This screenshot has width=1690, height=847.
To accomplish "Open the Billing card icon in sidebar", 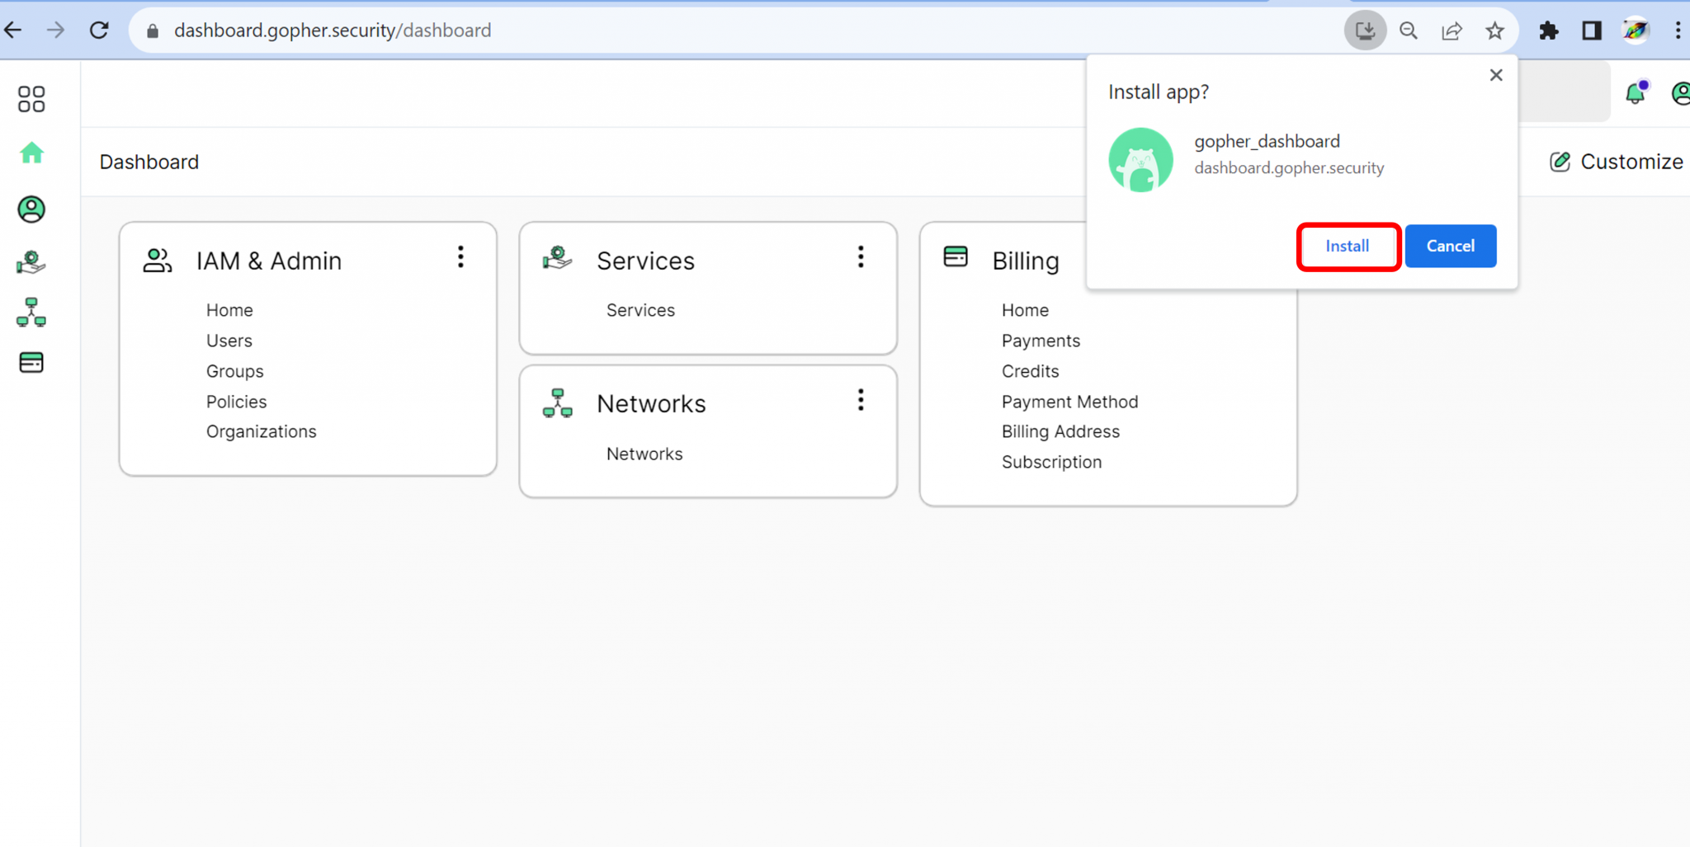I will [31, 363].
